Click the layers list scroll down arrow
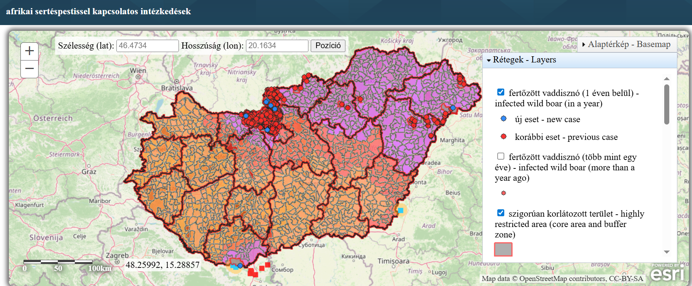Image resolution: width=692 pixels, height=286 pixels. coord(667,252)
